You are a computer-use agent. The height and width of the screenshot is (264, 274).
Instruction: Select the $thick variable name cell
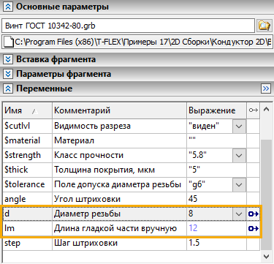click(28, 170)
